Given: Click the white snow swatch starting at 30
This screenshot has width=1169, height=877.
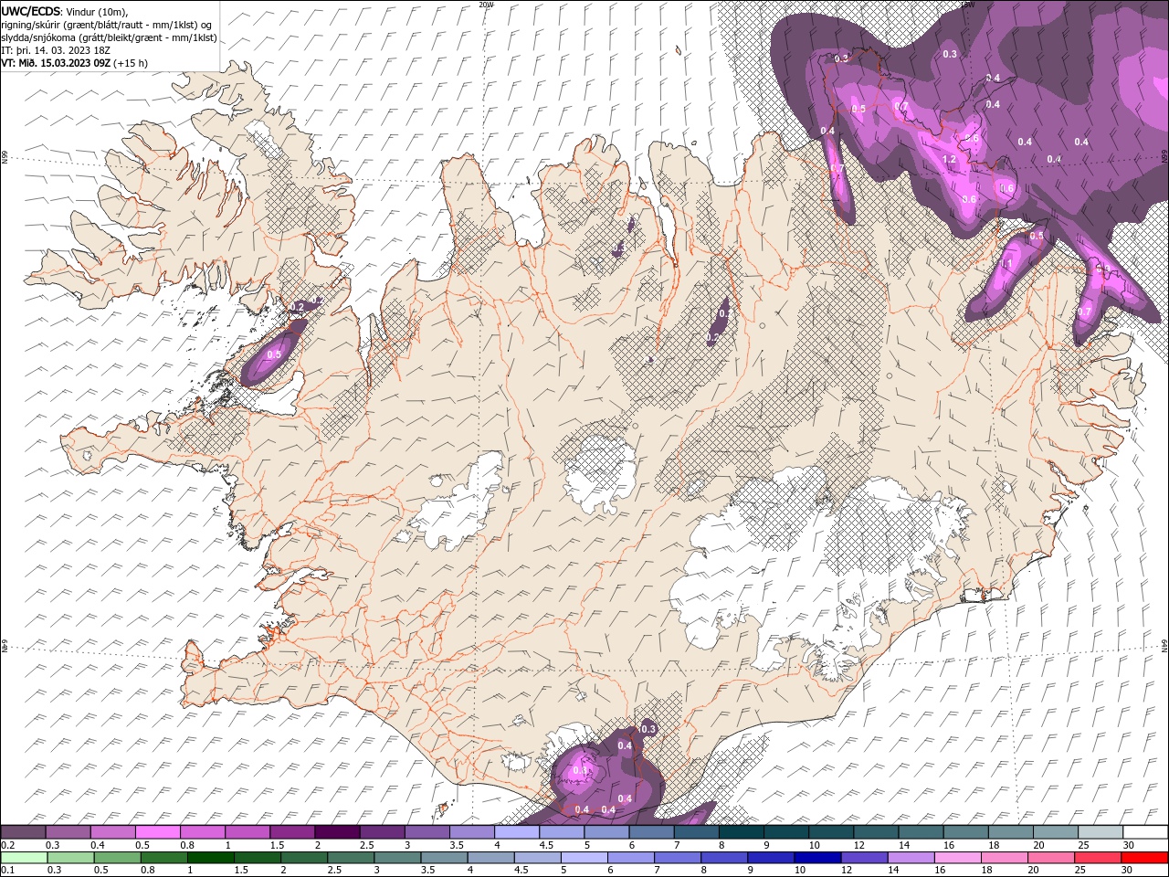Looking at the screenshot, I should point(1144,832).
